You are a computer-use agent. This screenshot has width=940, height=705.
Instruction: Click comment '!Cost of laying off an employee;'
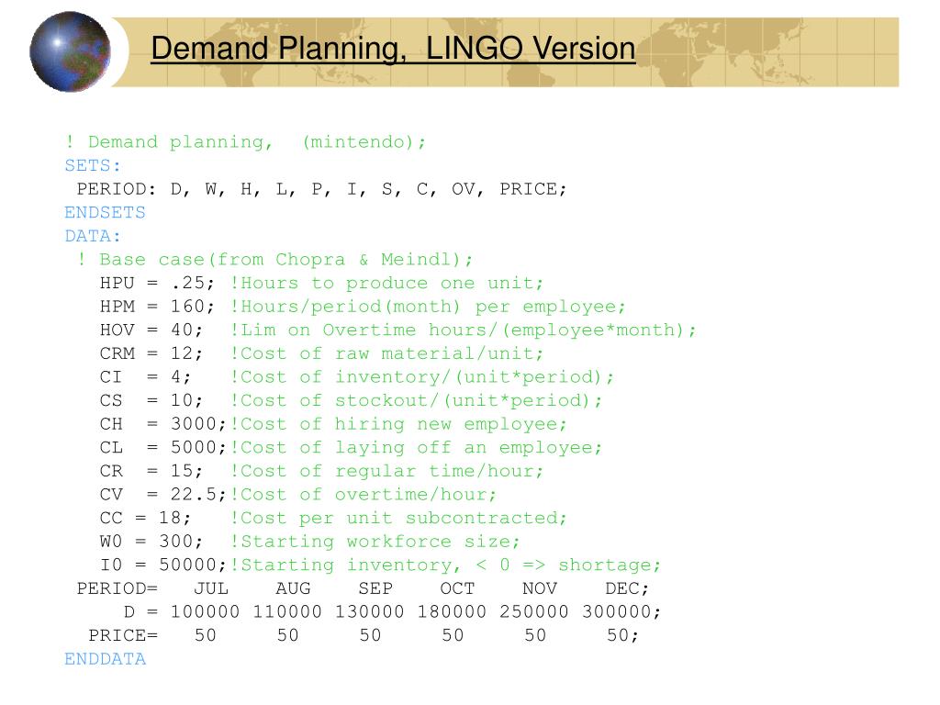coord(416,448)
